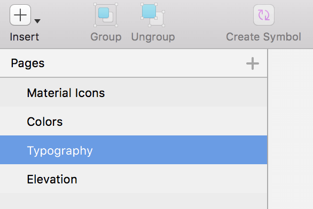Click the Create Symbol arrows icon
Image resolution: width=313 pixels, height=209 pixels.
pos(264,15)
